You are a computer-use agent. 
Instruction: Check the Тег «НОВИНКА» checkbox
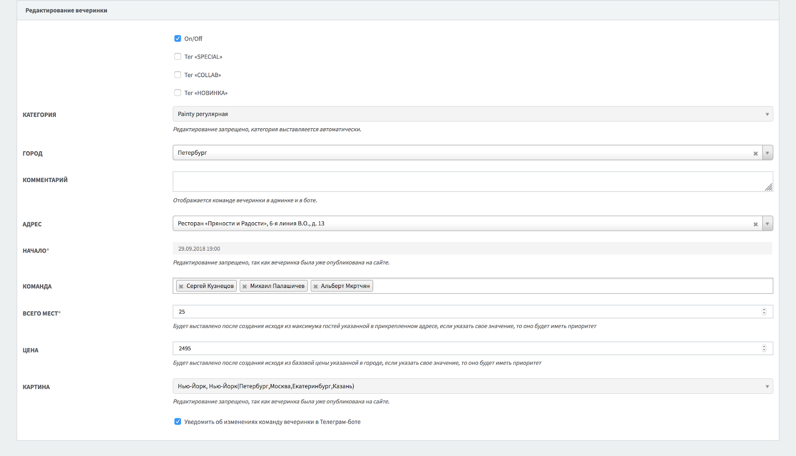[178, 92]
